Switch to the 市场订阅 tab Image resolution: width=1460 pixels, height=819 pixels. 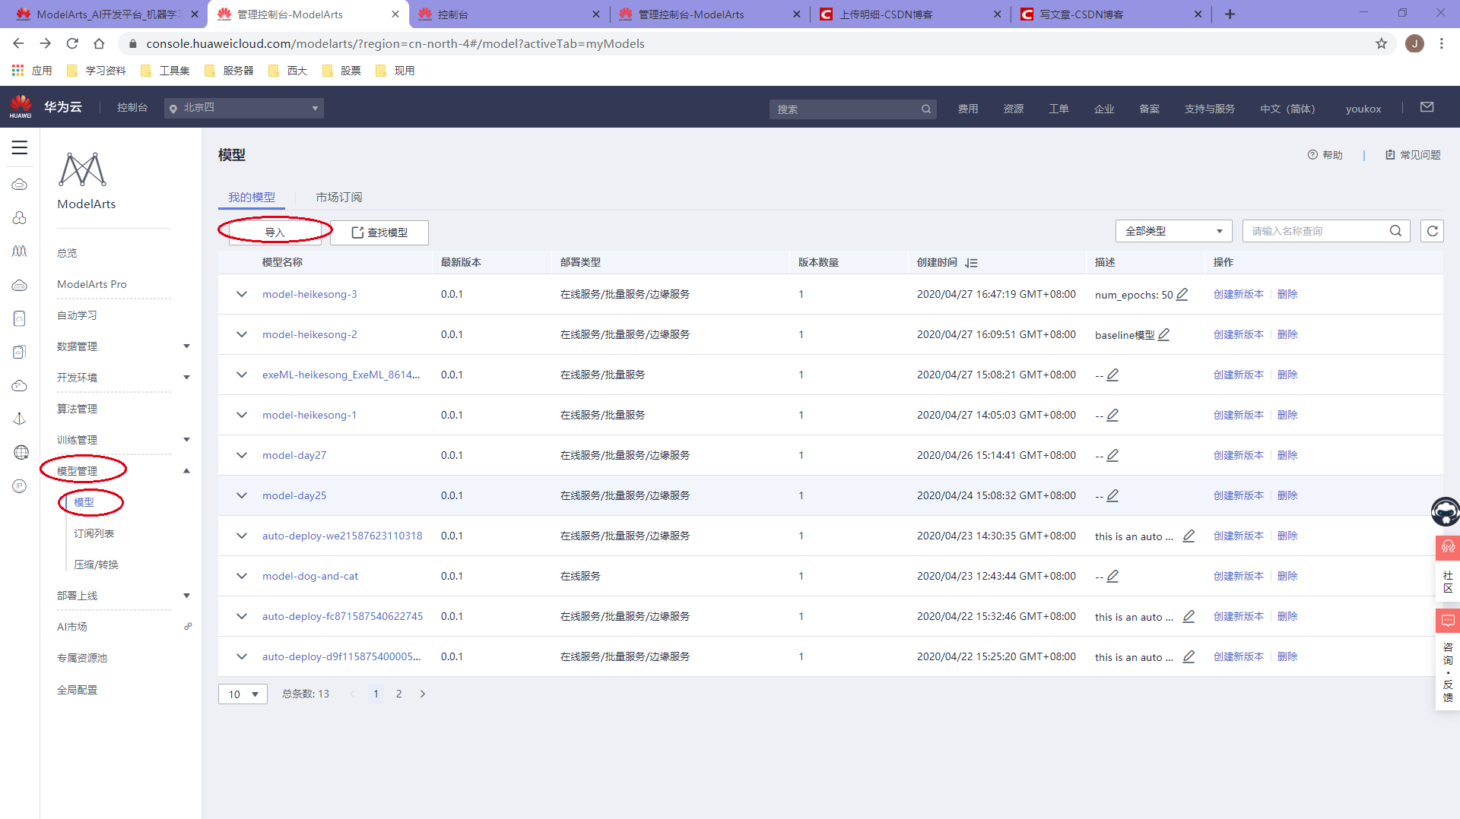(339, 196)
